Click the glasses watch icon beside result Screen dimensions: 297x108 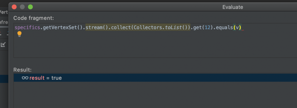(25, 78)
